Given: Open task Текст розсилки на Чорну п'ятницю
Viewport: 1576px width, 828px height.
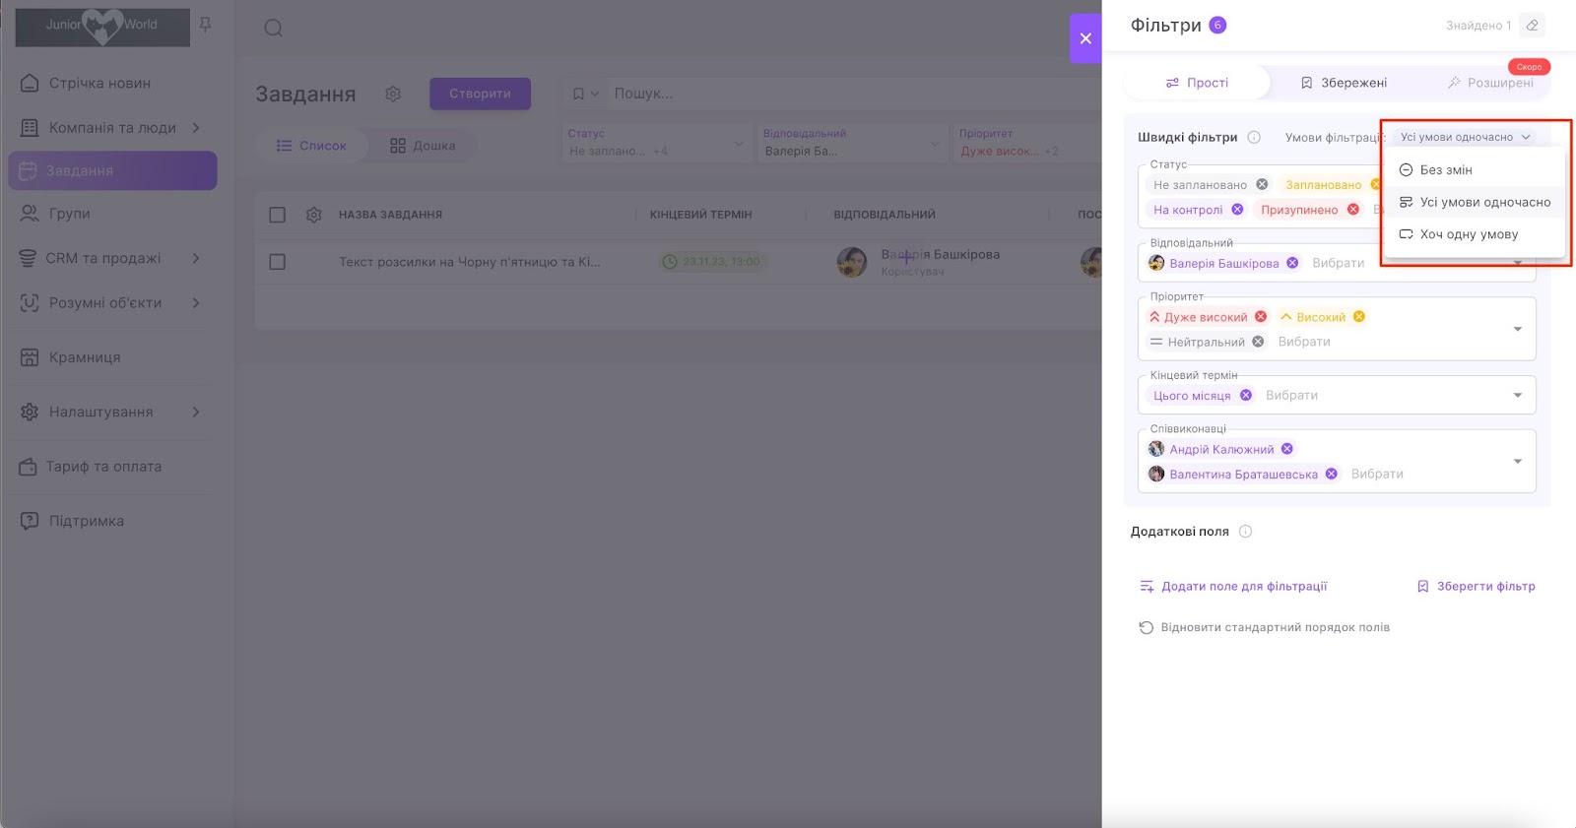Looking at the screenshot, I should point(470,262).
